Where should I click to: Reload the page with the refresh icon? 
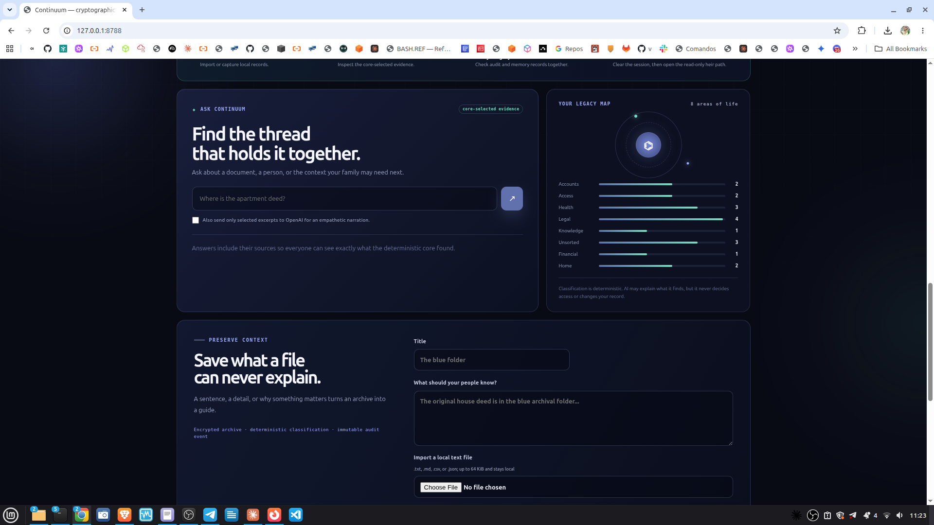pos(46,31)
